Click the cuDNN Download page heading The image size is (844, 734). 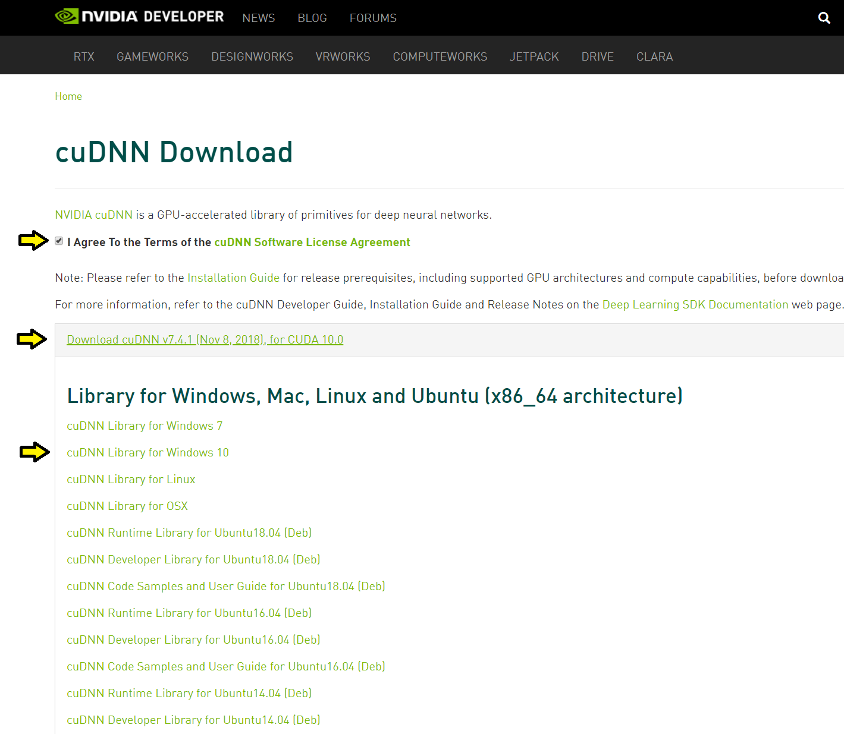point(174,152)
